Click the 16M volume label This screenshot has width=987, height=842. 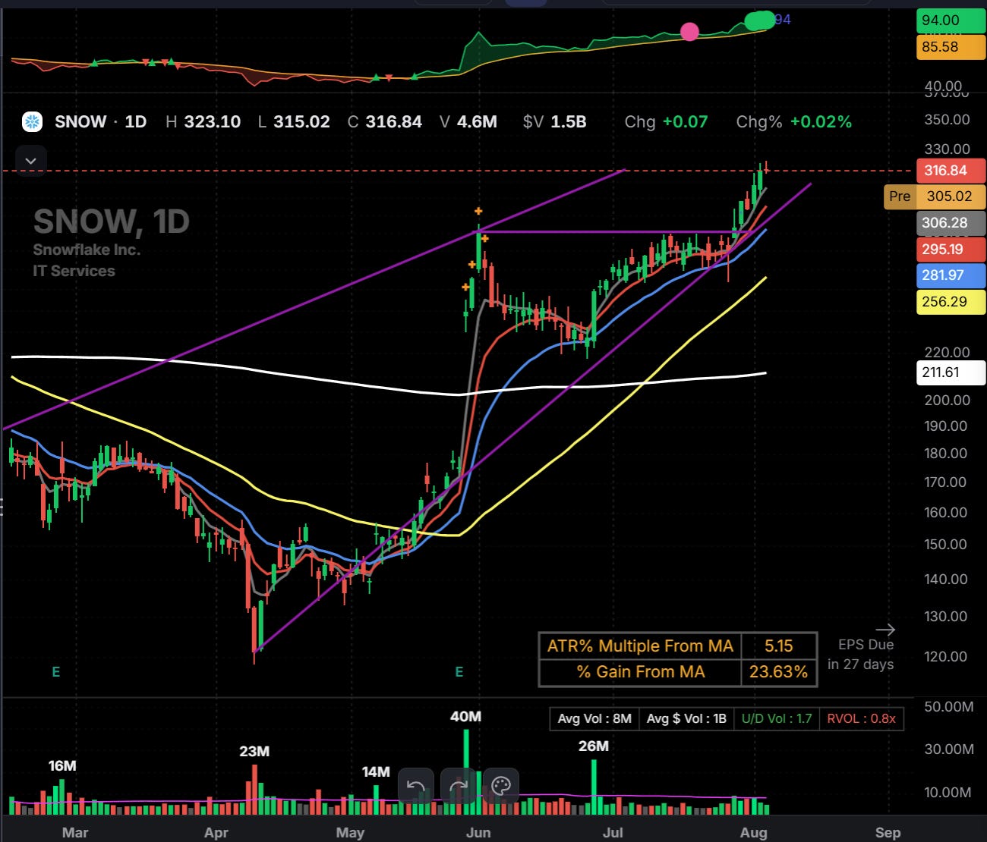[x=62, y=766]
